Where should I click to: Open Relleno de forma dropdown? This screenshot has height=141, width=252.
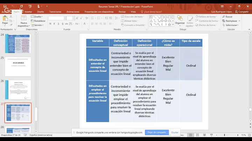click(206, 17)
